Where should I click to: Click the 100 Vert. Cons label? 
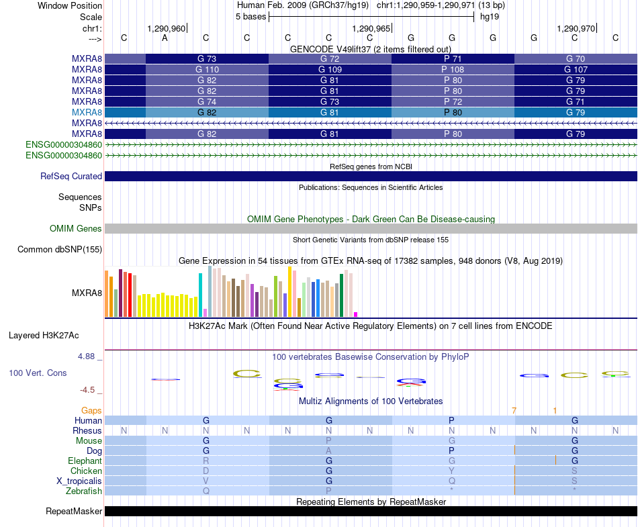[x=38, y=373]
